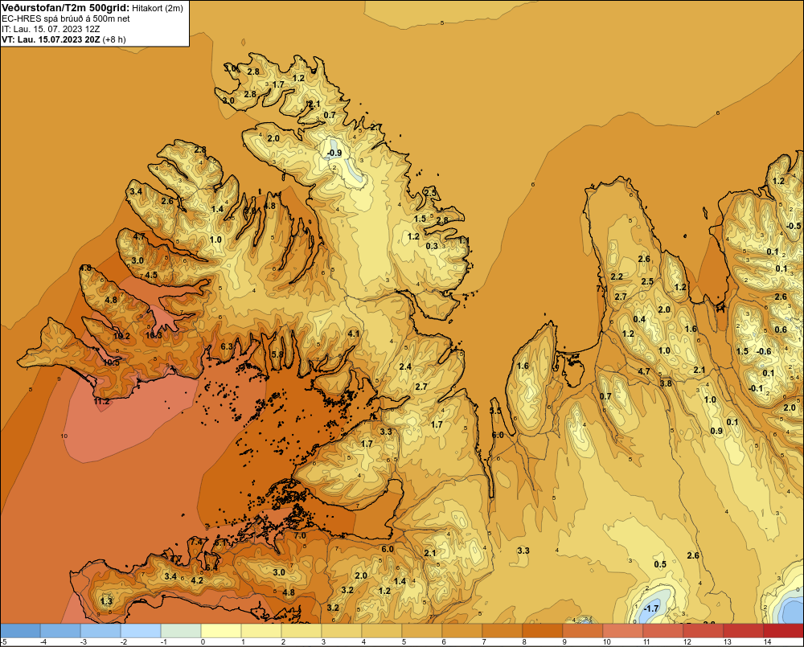
Task: Click the "(+8 h)" forecast offset
Action: pos(114,39)
